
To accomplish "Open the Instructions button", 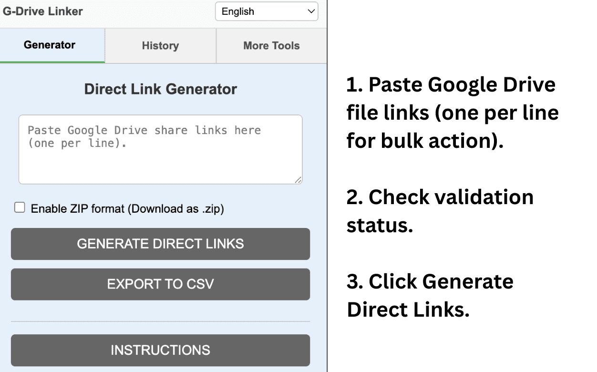I will [x=160, y=350].
